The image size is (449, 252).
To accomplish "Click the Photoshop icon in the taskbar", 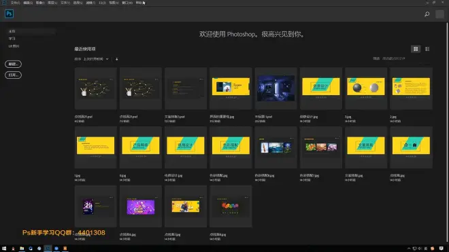I will 48,249.
